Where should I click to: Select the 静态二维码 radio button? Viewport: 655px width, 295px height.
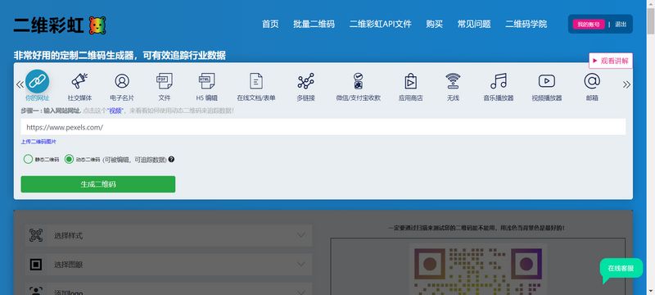(x=28, y=159)
